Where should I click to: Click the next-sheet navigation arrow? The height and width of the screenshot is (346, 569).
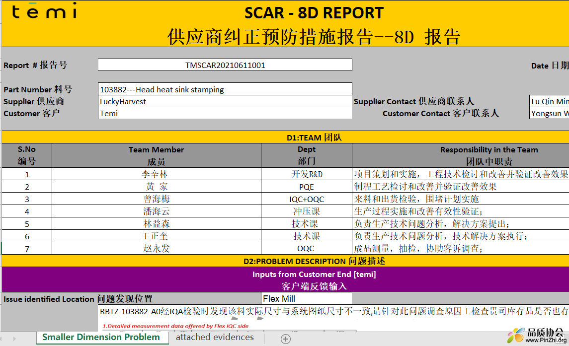[14, 339]
